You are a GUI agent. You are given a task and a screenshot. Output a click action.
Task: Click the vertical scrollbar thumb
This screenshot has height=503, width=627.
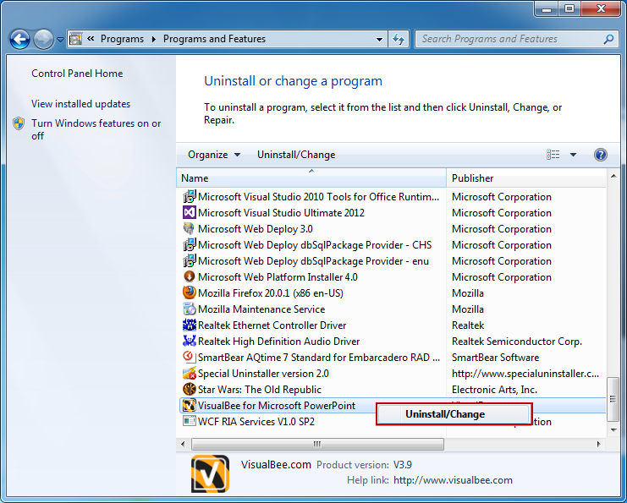pos(613,399)
